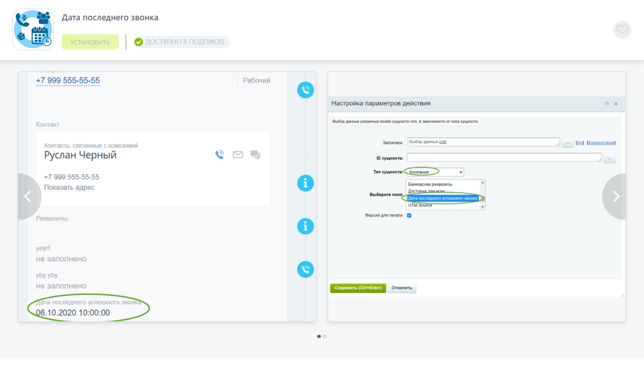Click the envelope icon on Руслан Черный card
Screen dimensions: 644x384
[x=238, y=155]
